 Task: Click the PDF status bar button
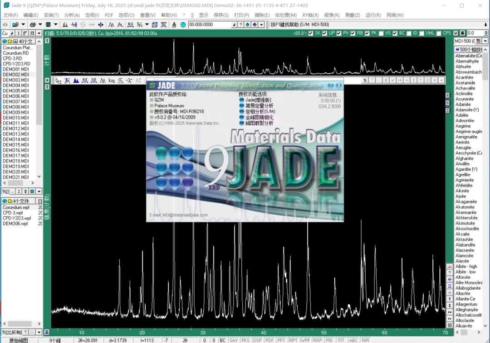click(269, 340)
